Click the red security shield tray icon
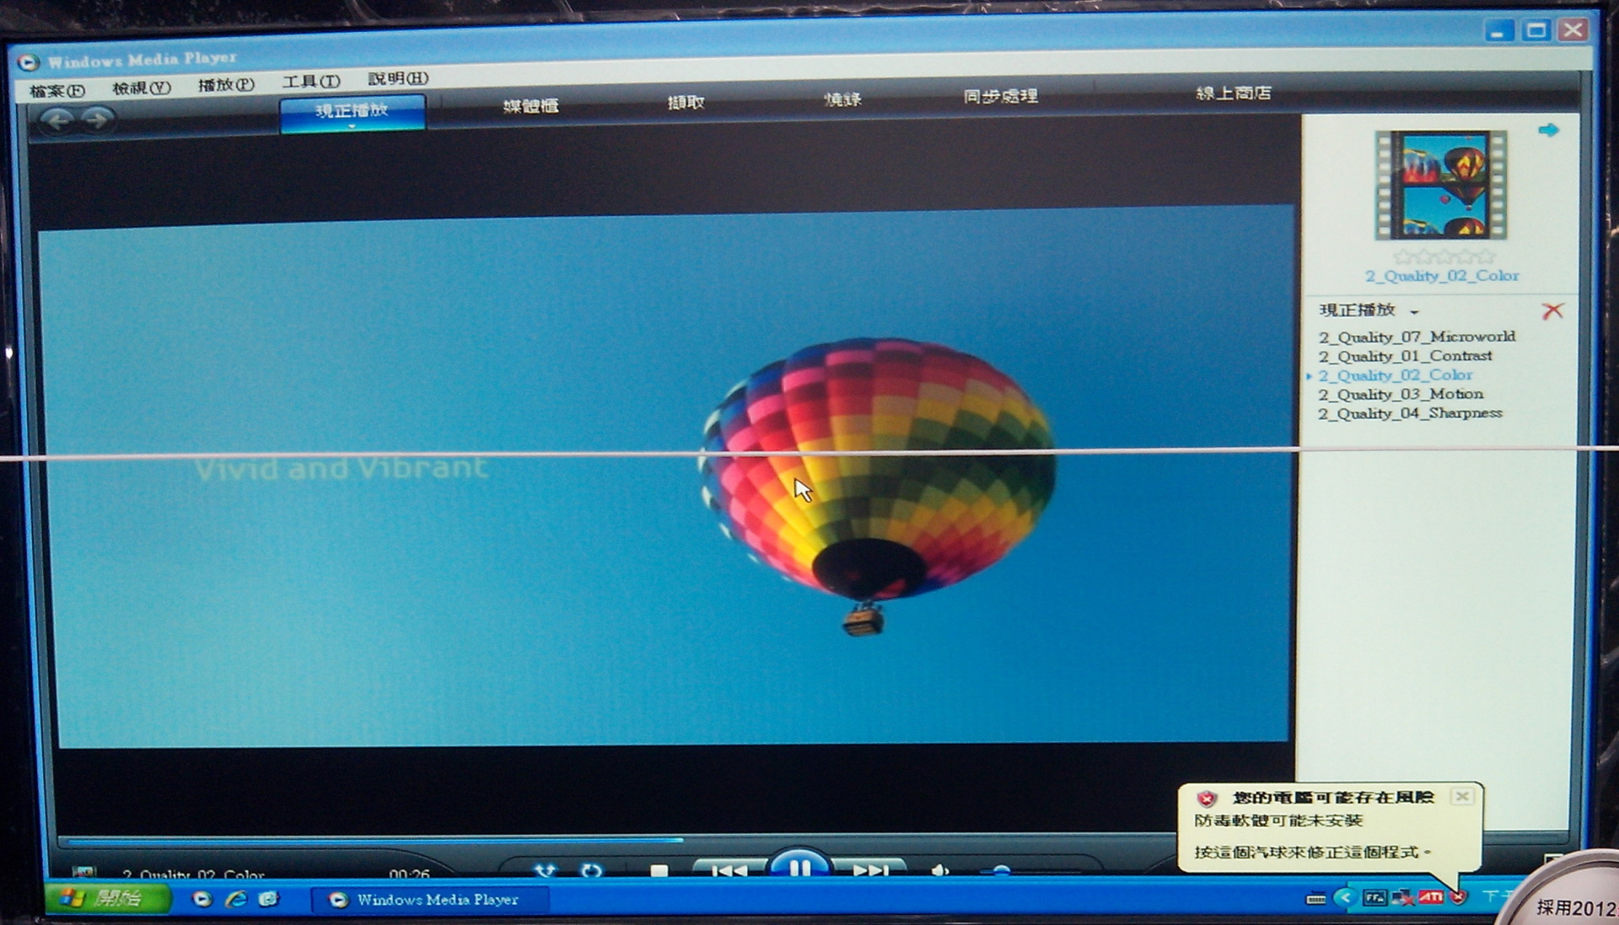Viewport: 1619px width, 925px height. click(x=1459, y=897)
